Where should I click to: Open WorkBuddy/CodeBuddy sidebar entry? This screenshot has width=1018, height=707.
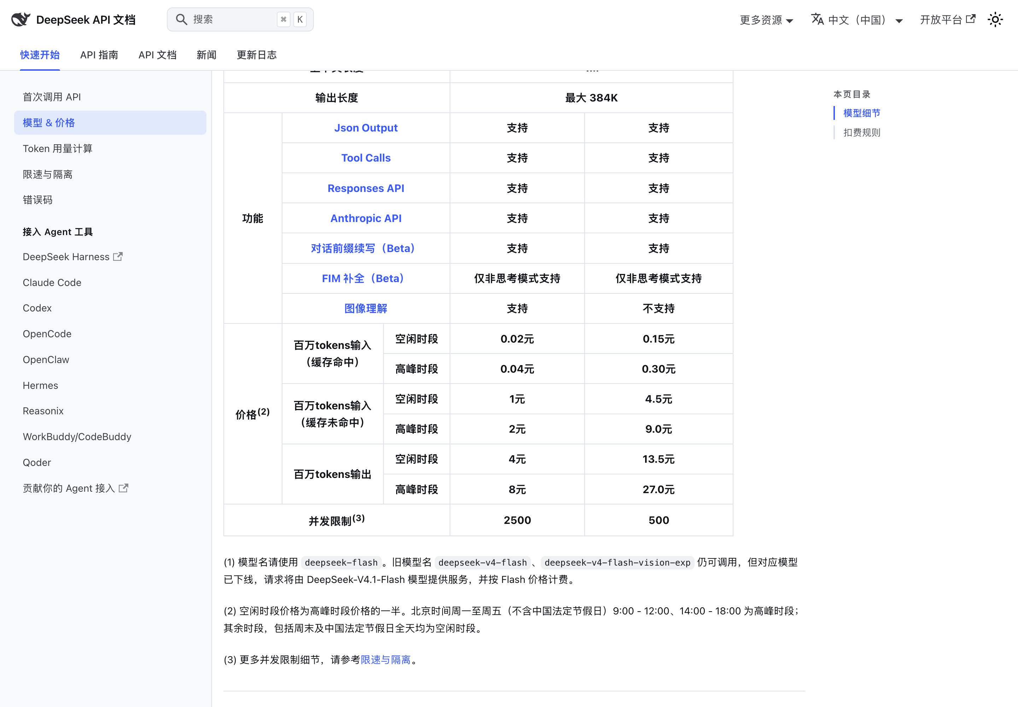[110, 437]
